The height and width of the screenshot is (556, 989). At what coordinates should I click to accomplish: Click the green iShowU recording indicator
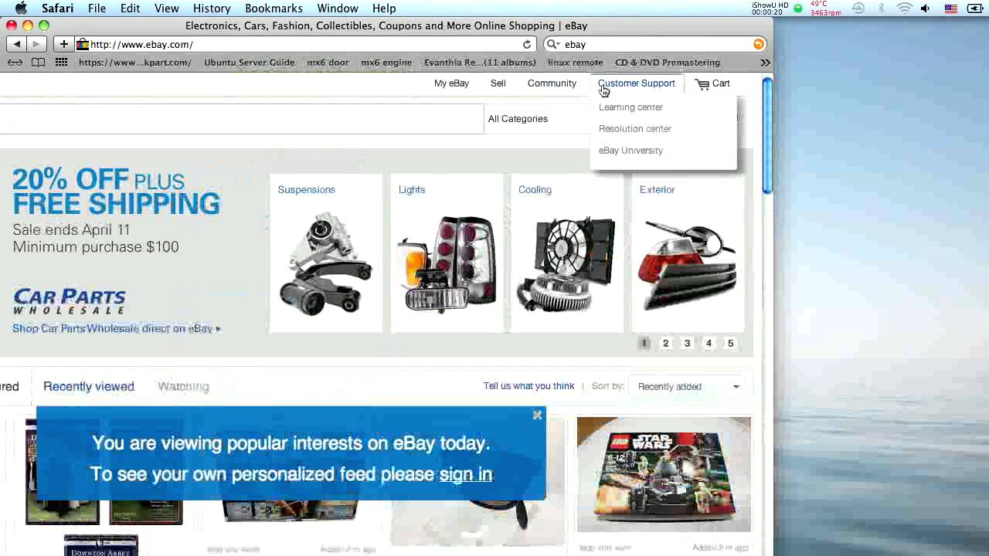798,8
